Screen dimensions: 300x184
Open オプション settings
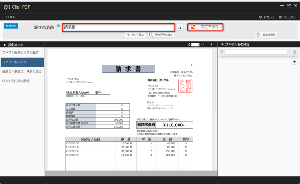268,17
